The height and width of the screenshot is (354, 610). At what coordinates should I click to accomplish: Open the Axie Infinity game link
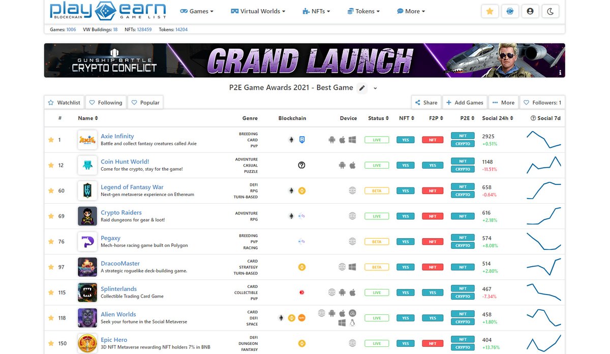[117, 136]
